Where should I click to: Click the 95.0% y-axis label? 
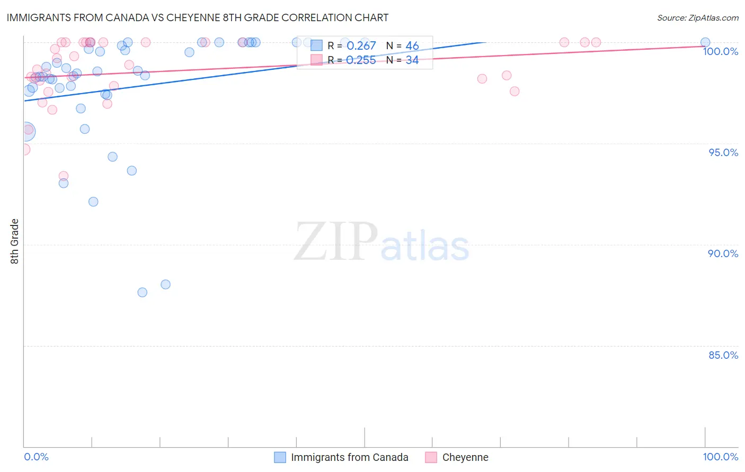[x=723, y=152]
